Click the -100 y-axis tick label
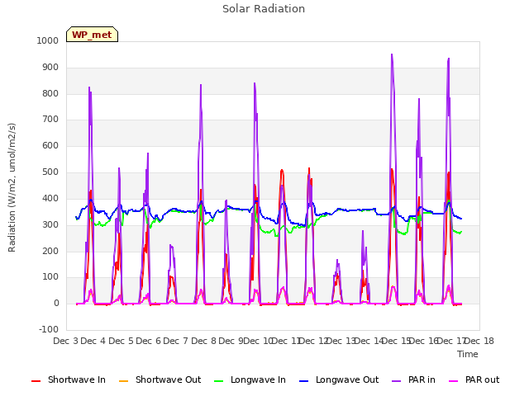Image resolution: width=529 pixels, height=396 pixels. pos(49,329)
